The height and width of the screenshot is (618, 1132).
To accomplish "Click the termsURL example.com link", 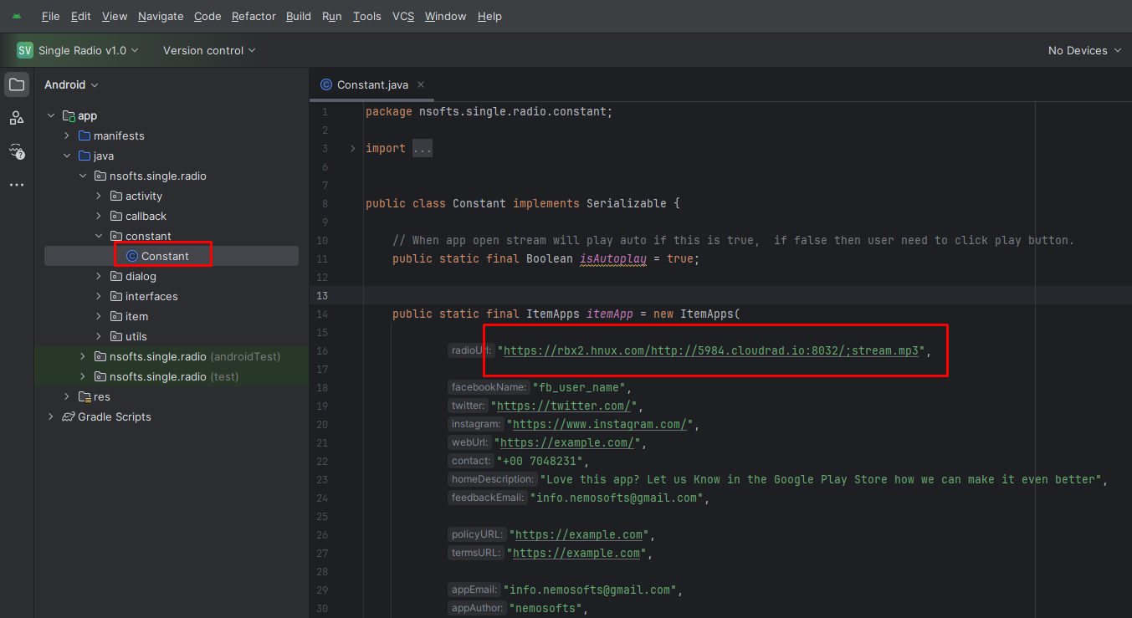I will point(577,553).
